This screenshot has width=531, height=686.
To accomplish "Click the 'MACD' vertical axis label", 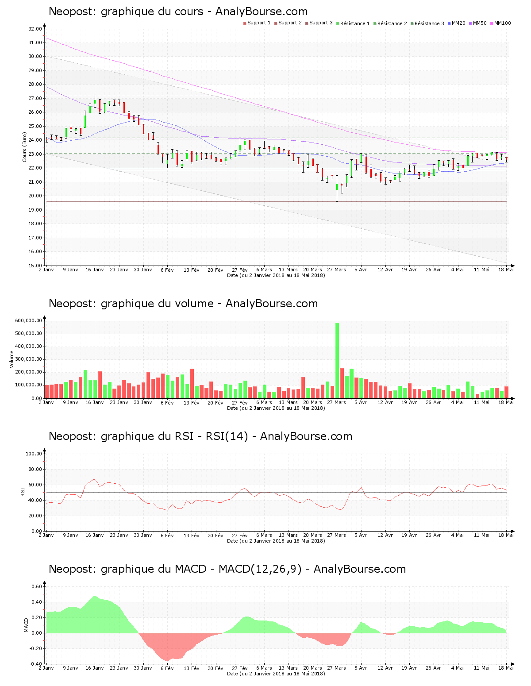I will point(27,625).
